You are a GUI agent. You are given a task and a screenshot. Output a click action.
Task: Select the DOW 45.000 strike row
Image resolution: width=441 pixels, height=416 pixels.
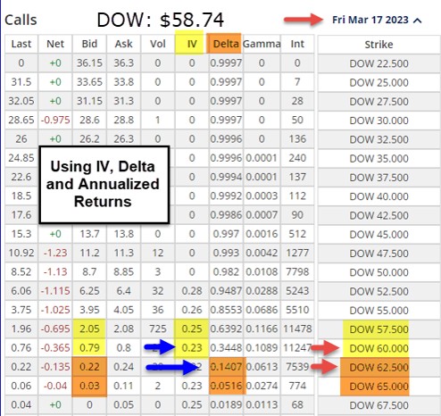pyautogui.click(x=379, y=235)
